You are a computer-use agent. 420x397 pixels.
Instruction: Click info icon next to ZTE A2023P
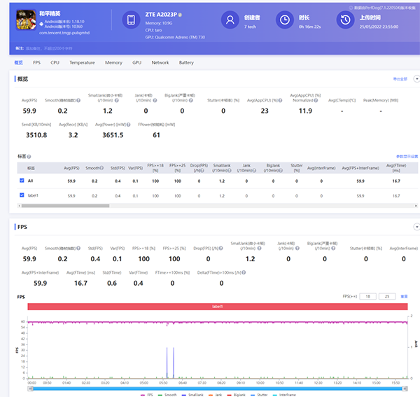point(180,14)
